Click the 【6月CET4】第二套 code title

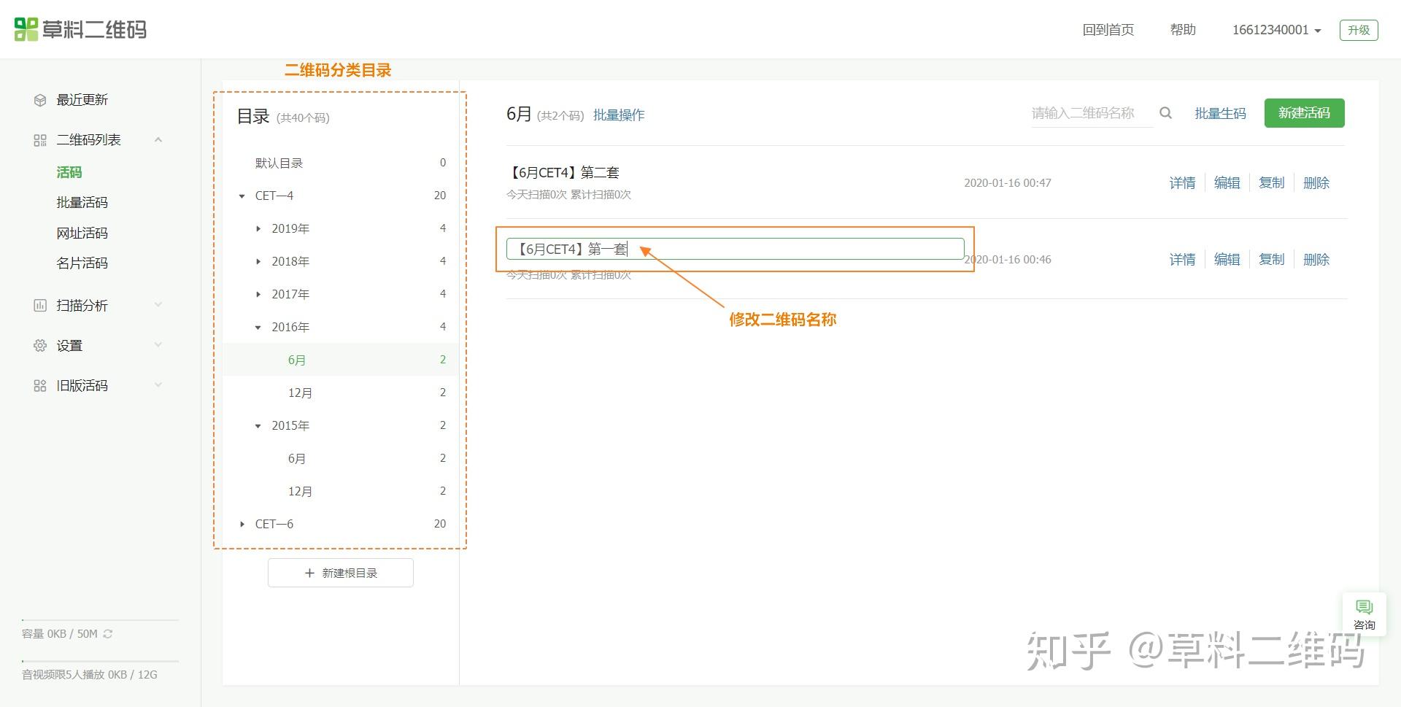pyautogui.click(x=563, y=173)
